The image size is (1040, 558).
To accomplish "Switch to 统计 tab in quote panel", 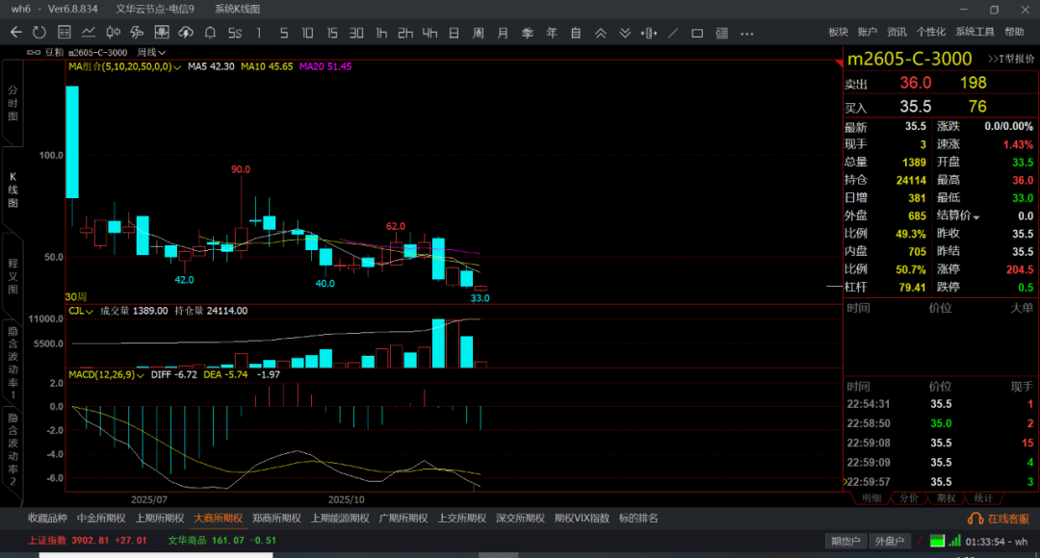I will (x=983, y=498).
